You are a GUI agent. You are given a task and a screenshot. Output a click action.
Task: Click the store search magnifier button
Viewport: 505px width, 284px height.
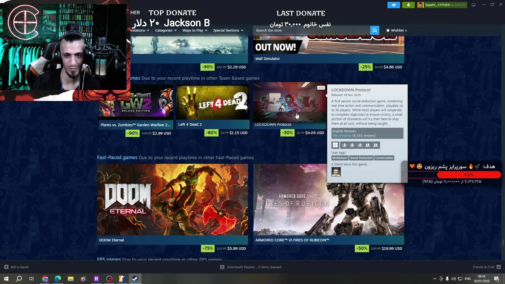tap(374, 30)
